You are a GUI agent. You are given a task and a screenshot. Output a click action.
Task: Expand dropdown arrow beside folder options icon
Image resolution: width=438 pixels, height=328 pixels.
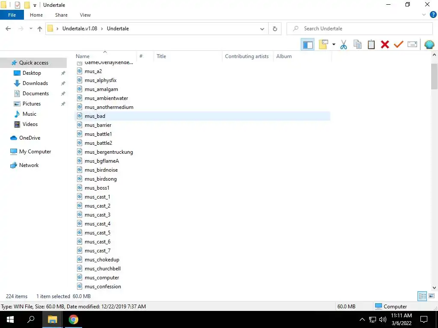(334, 44)
